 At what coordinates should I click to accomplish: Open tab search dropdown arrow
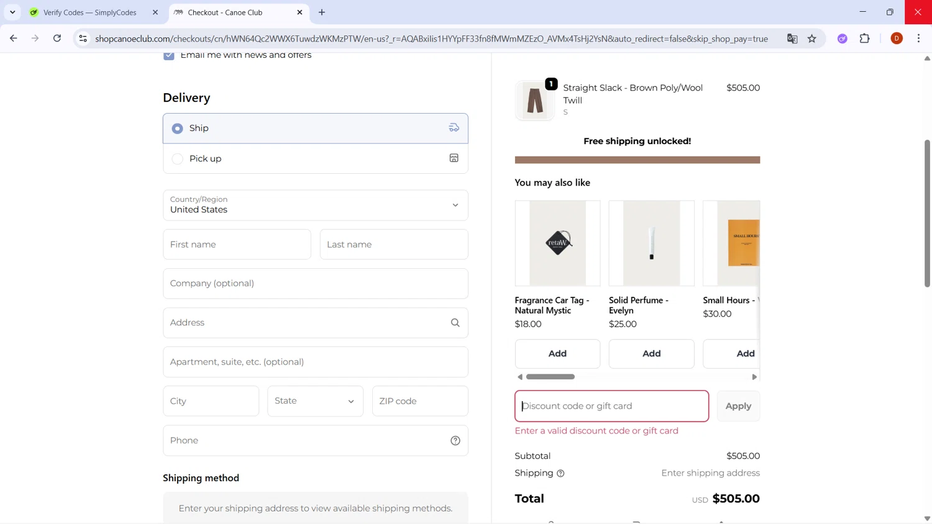[12, 12]
